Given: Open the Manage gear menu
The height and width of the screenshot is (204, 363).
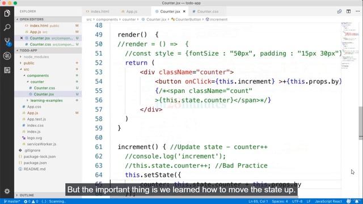Looking at the screenshot, I should 7,192.
